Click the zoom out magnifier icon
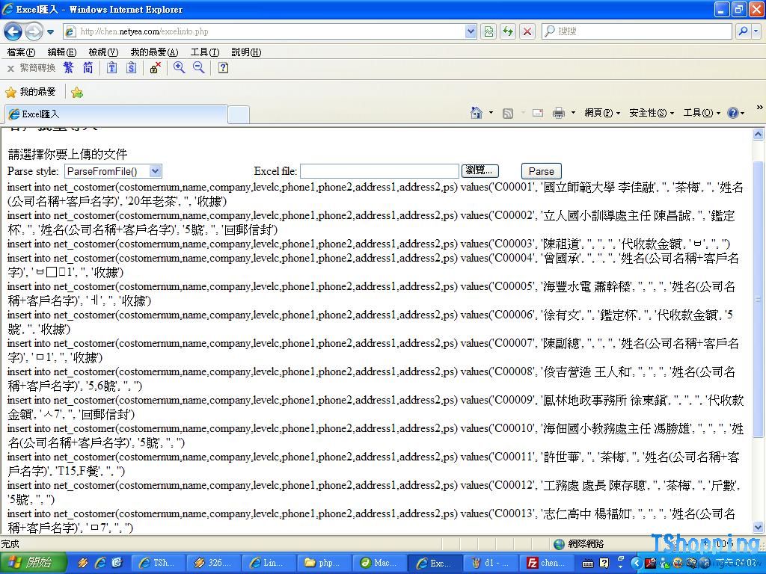 pos(199,68)
